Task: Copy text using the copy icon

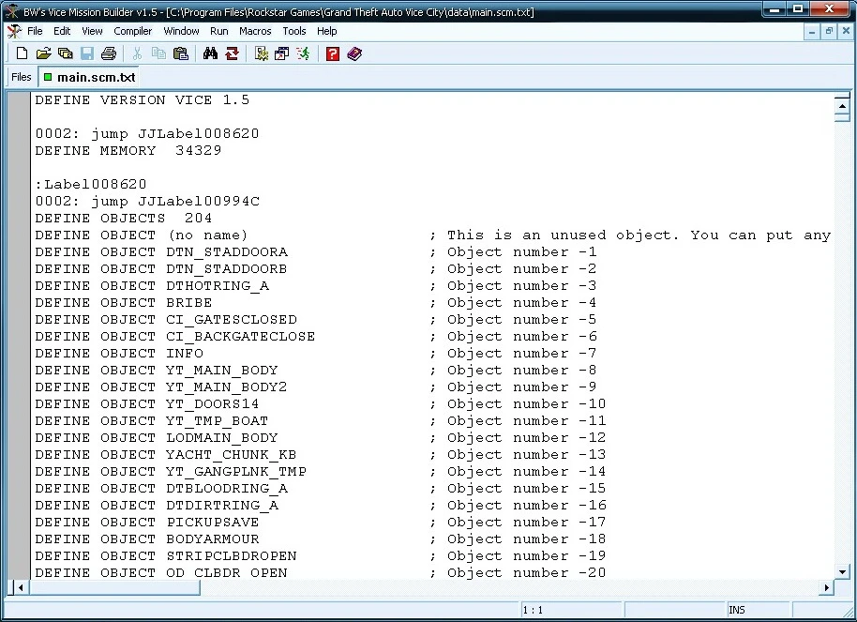Action: click(159, 53)
